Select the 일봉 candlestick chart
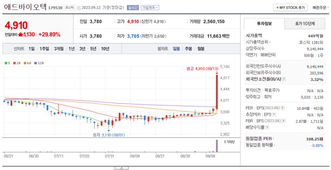This screenshot has width=331, height=170. pyautogui.click(x=176, y=49)
